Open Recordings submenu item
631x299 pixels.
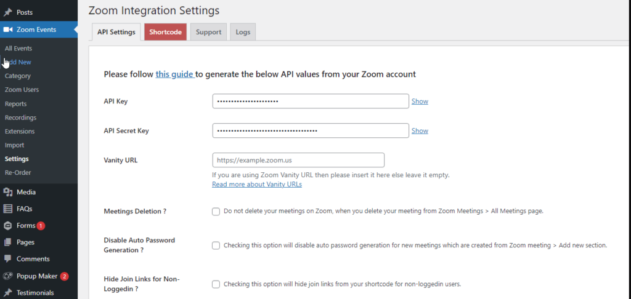point(20,118)
